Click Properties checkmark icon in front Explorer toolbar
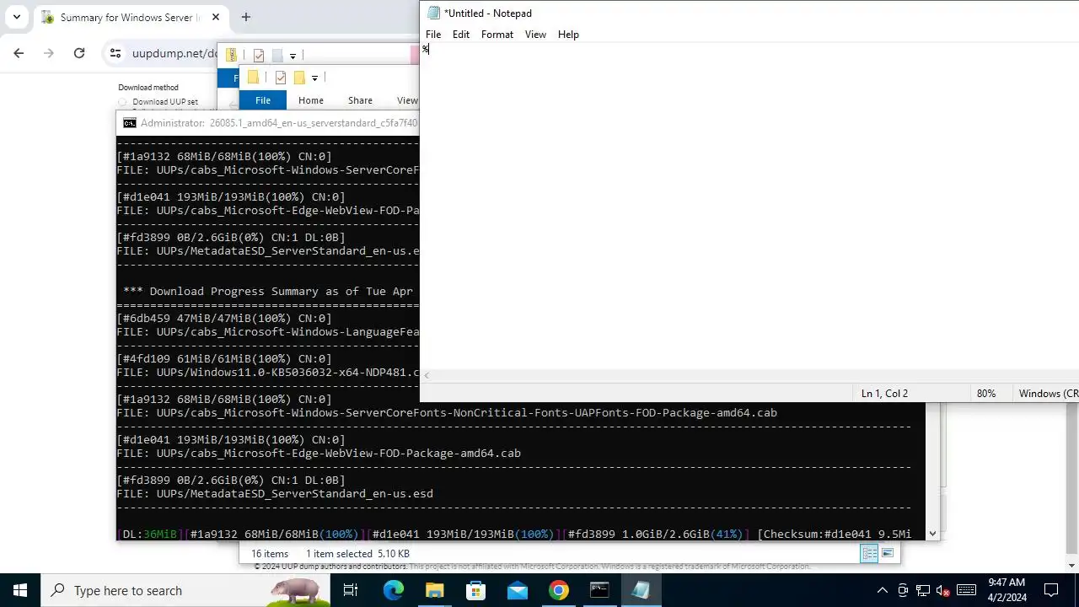 tap(281, 78)
